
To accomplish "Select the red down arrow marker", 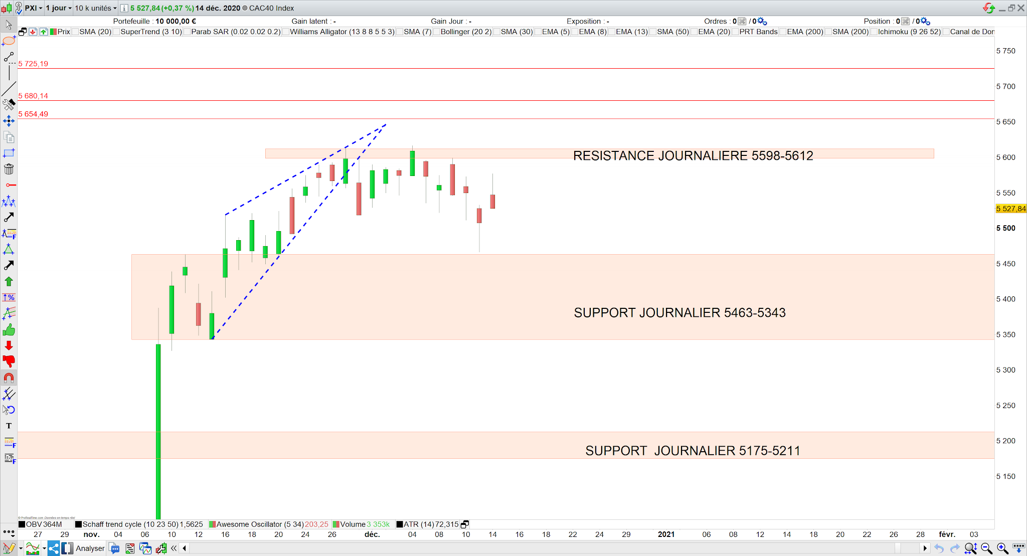I will [x=9, y=345].
